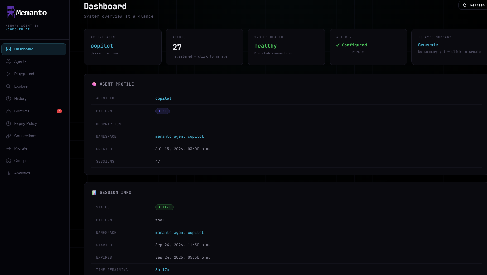Click the Session Info chart icon
The height and width of the screenshot is (275, 487).
(x=94, y=193)
